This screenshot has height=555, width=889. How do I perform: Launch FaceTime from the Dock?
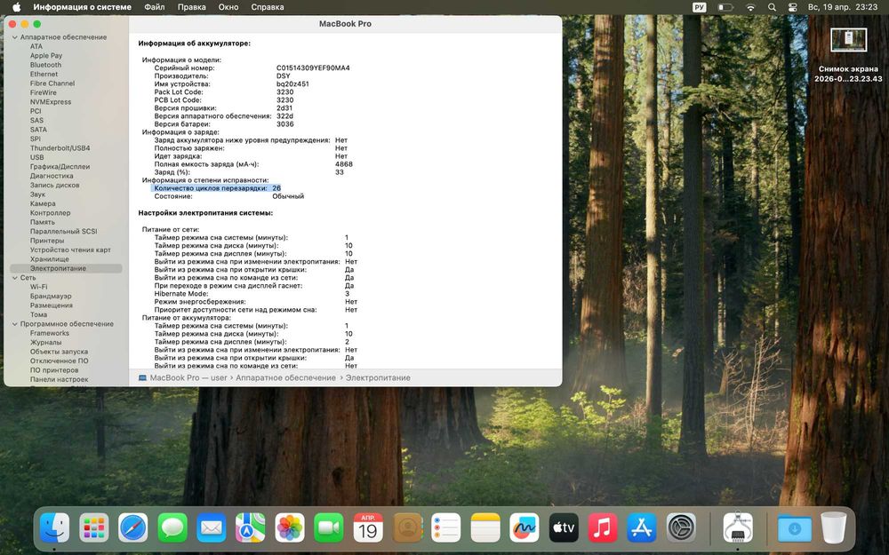329,527
